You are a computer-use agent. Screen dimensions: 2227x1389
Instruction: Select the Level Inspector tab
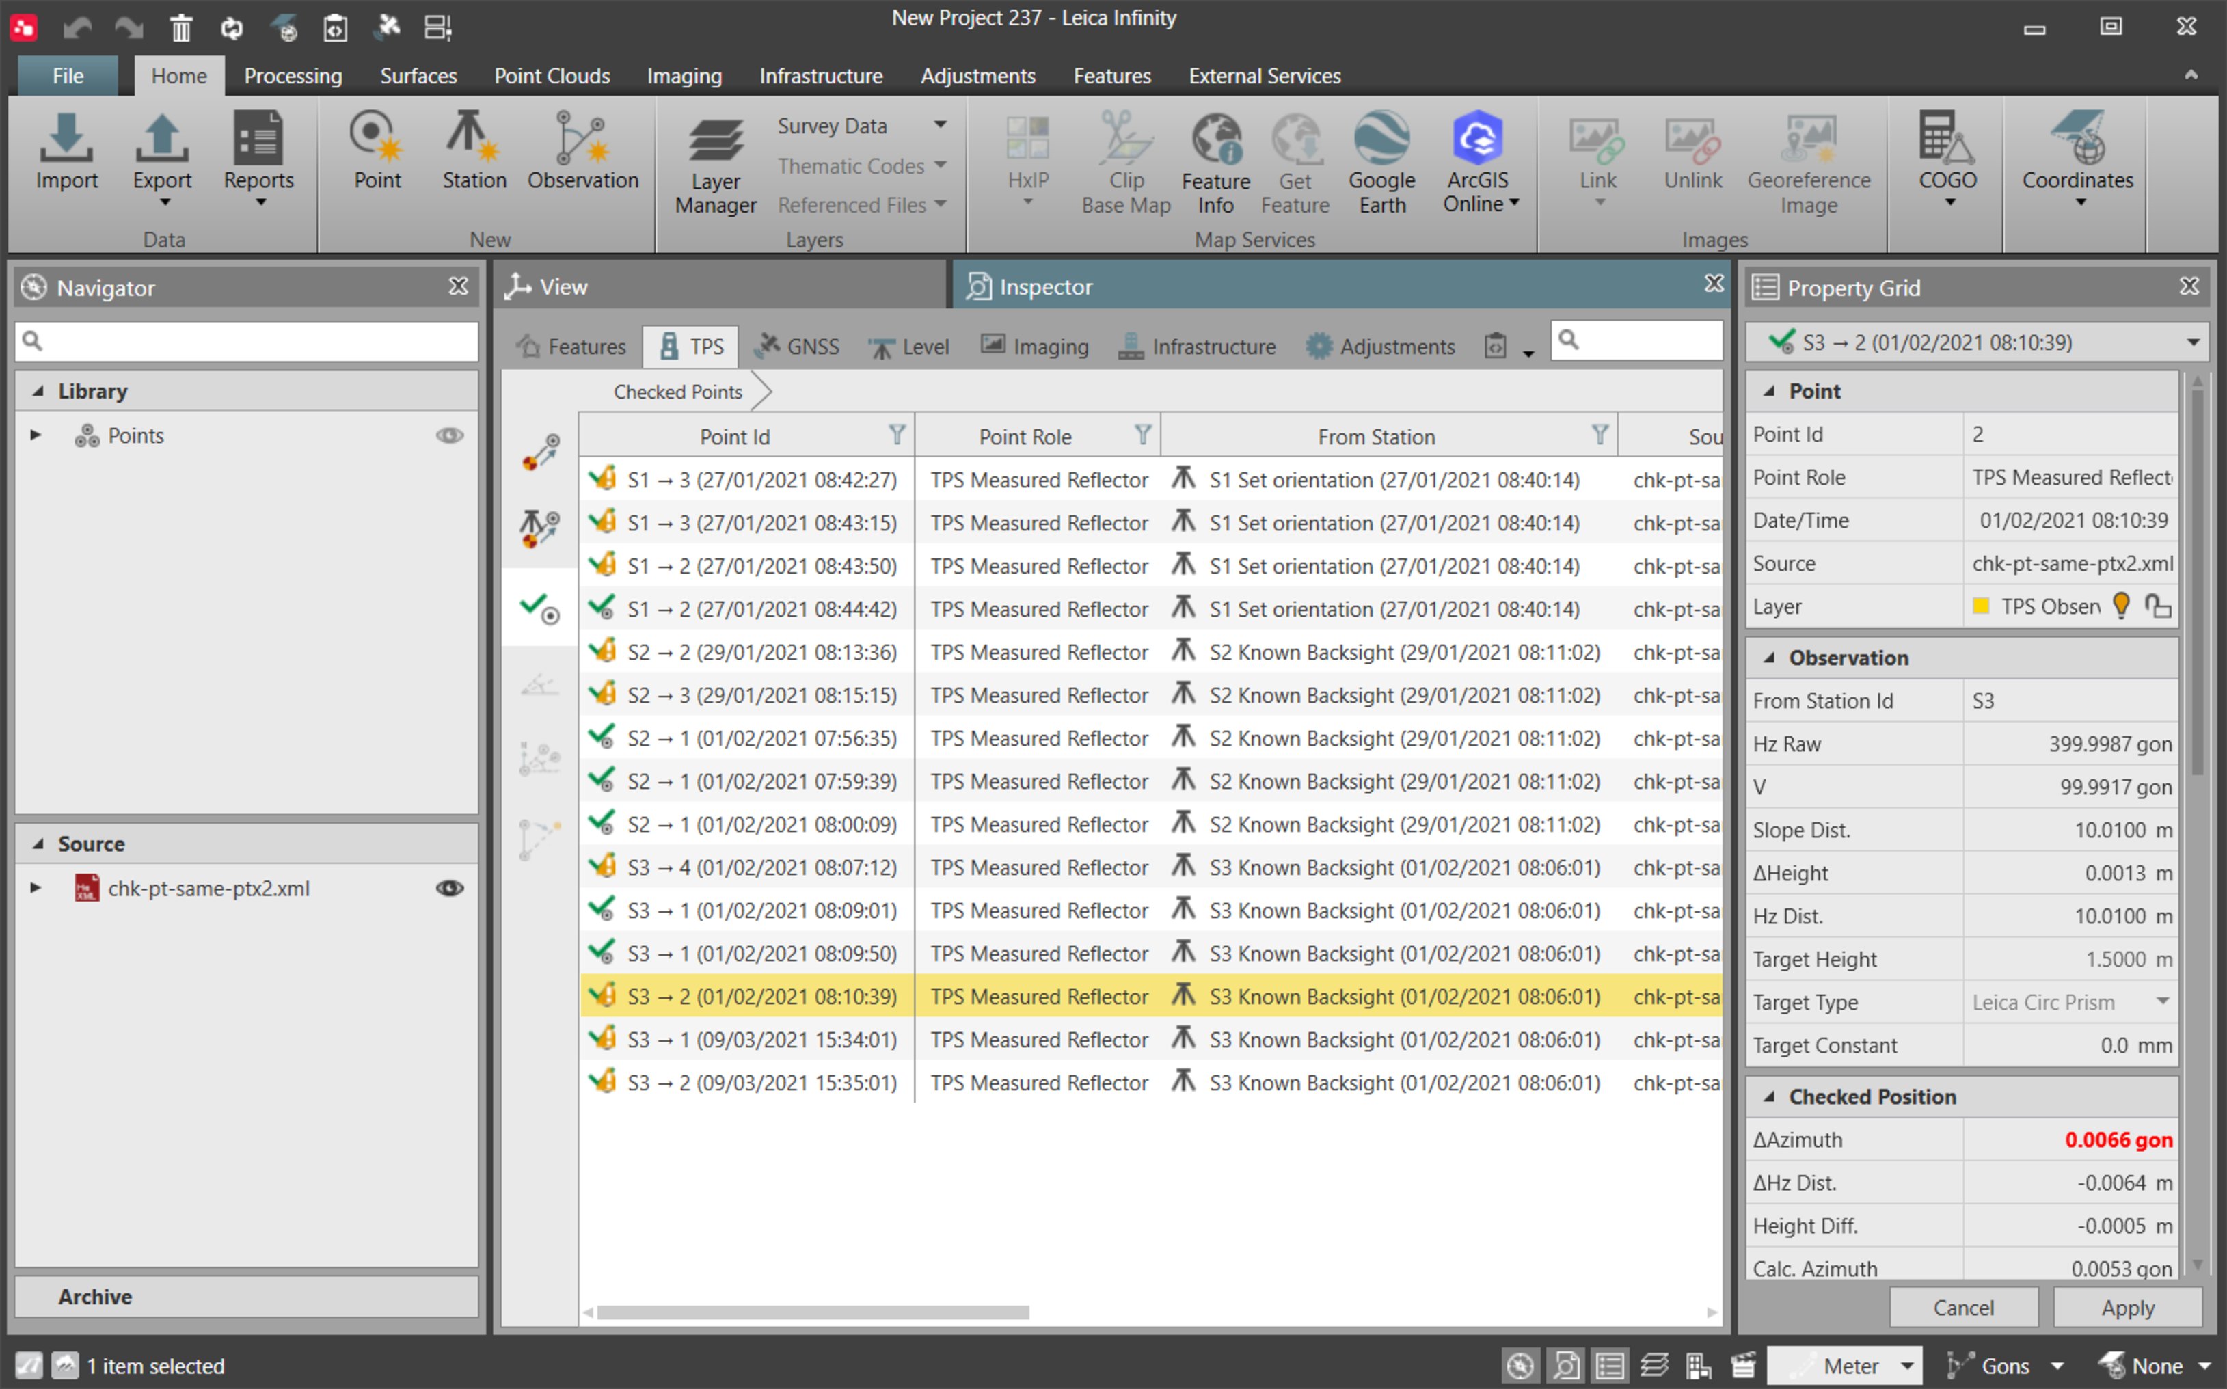(908, 347)
